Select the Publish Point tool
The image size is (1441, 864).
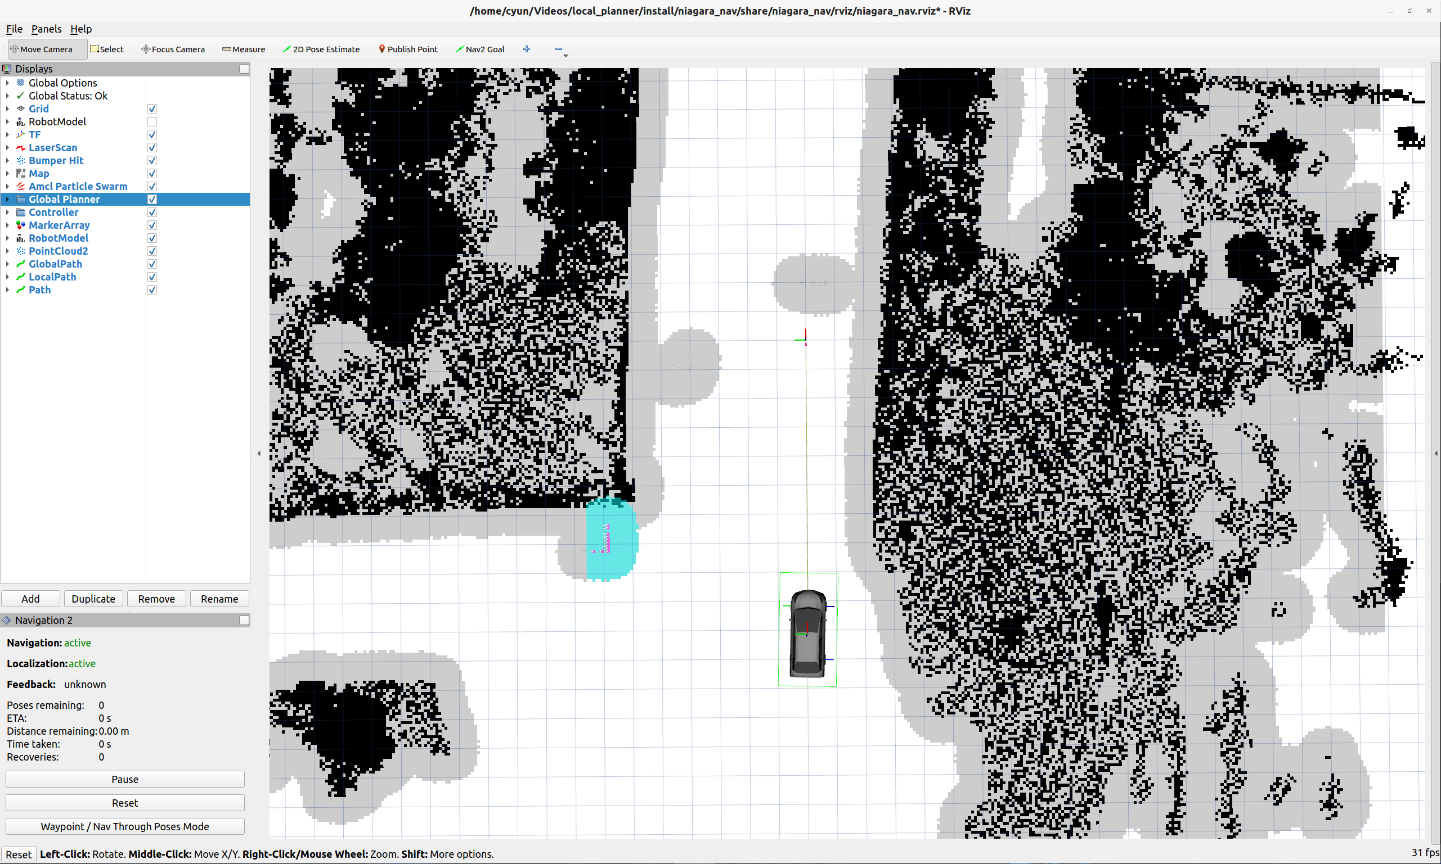click(407, 49)
